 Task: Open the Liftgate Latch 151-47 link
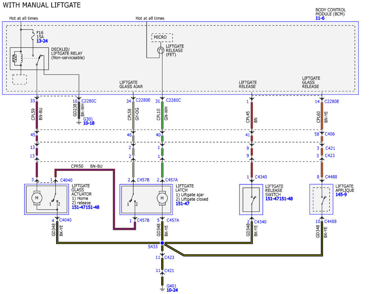[182, 204]
